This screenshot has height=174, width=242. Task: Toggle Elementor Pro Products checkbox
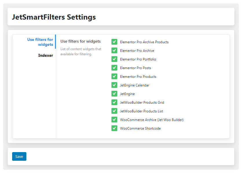(114, 76)
